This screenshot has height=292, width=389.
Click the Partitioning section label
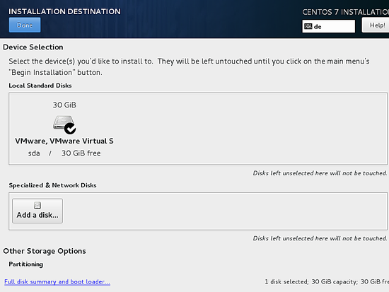point(25,264)
